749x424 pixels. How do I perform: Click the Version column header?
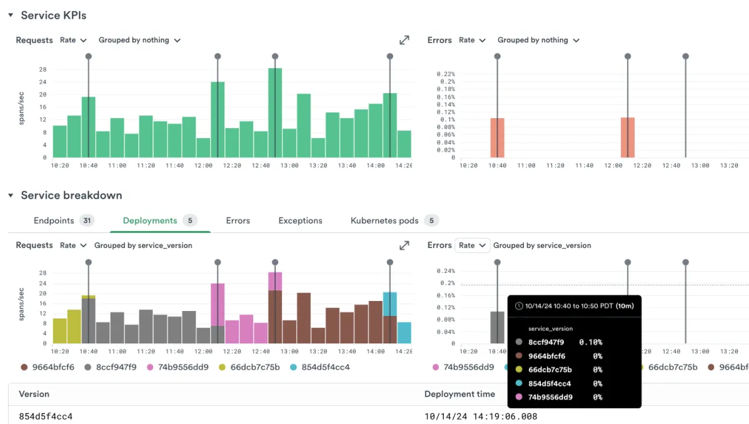(34, 394)
